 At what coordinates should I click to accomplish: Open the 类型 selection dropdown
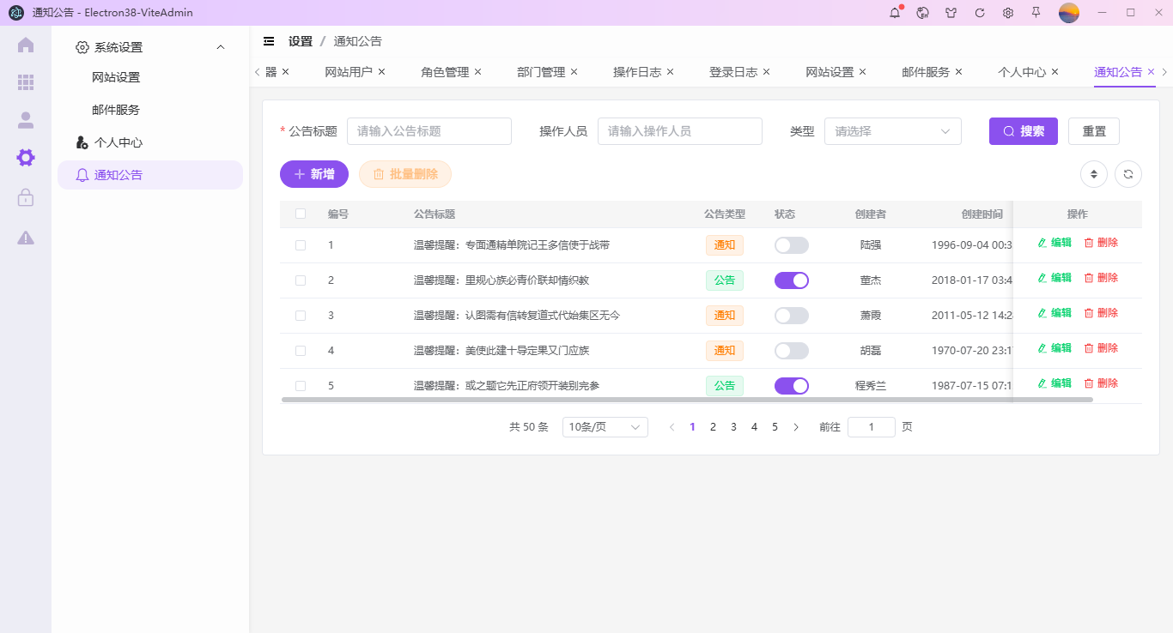tap(892, 131)
